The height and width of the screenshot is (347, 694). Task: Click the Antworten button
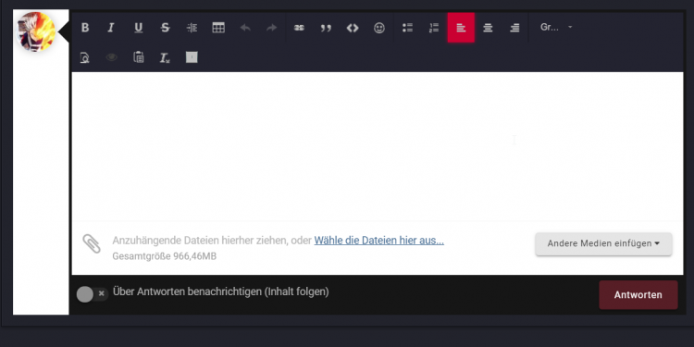point(638,295)
